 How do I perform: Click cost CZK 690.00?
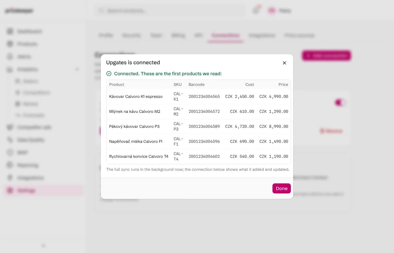click(x=242, y=141)
